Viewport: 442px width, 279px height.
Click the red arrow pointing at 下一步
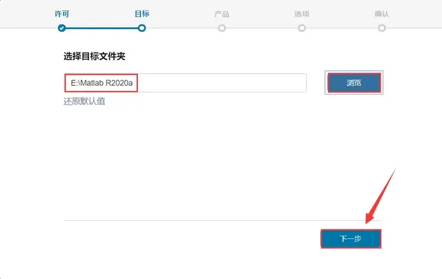point(380,198)
